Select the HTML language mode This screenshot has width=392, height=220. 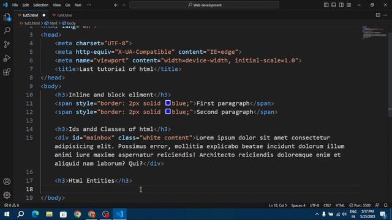pos(340,205)
